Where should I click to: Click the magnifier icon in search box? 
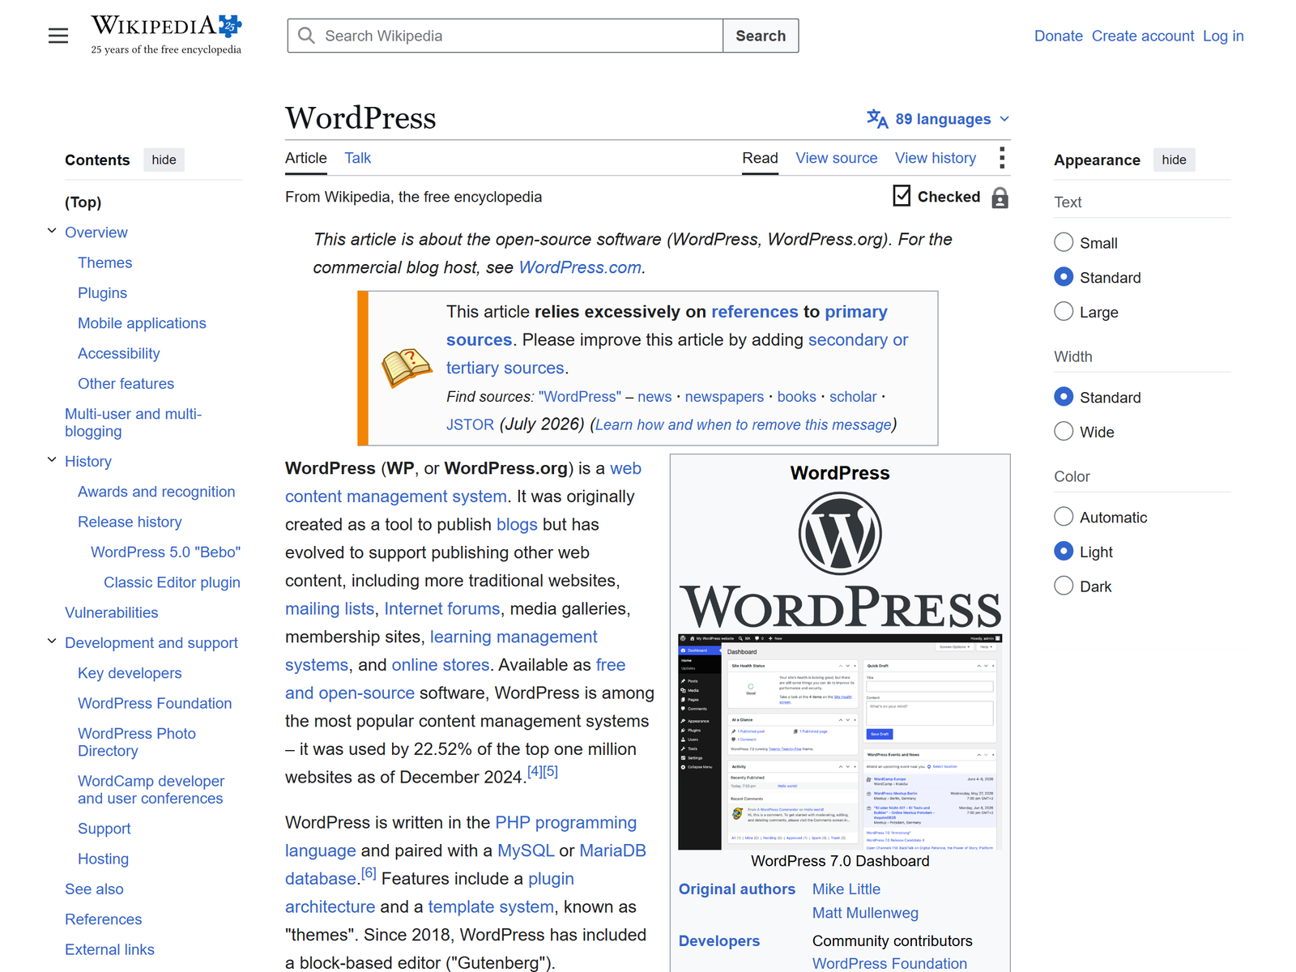pyautogui.click(x=306, y=36)
